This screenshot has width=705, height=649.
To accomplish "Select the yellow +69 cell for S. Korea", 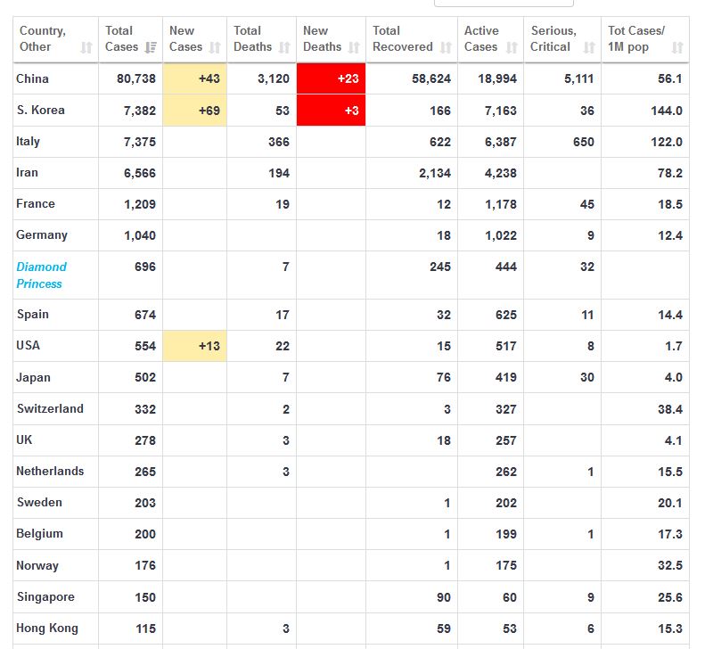I will pos(194,111).
